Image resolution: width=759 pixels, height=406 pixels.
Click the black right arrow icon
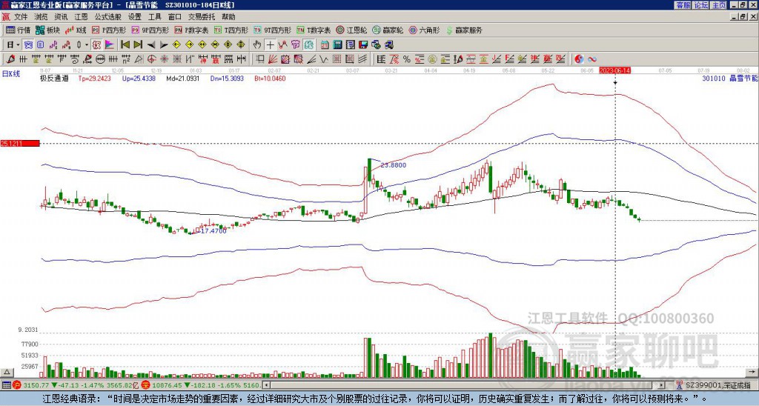click(x=164, y=45)
